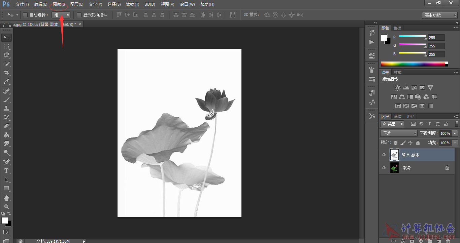Select the Horizontal Type tool
This screenshot has width=460, height=243.
click(x=6, y=171)
